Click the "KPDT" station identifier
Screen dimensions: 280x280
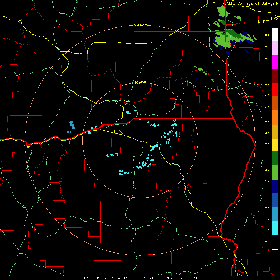(149, 278)
